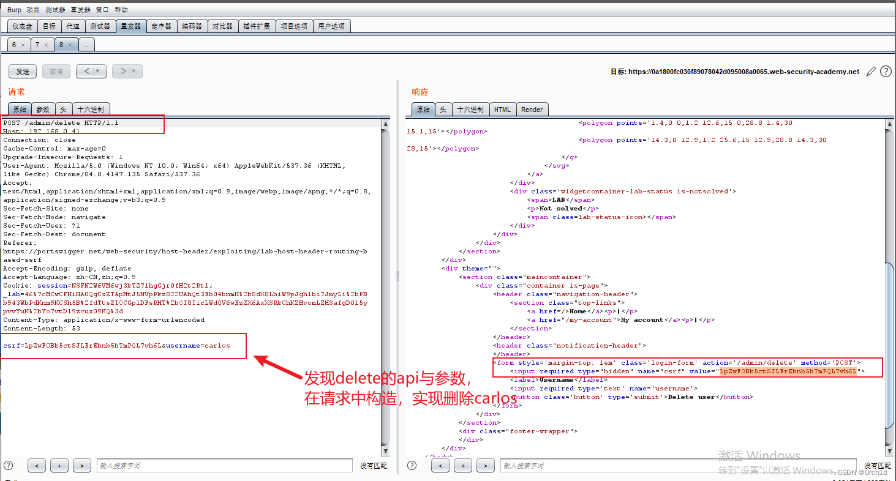This screenshot has height=481, width=896.
Task: Select request 头 headers tab
Action: 63,110
